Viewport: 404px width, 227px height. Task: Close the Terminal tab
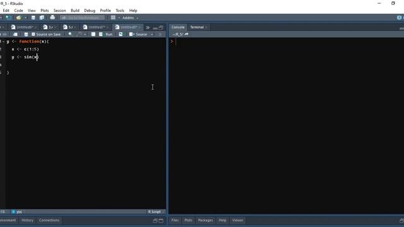click(206, 27)
